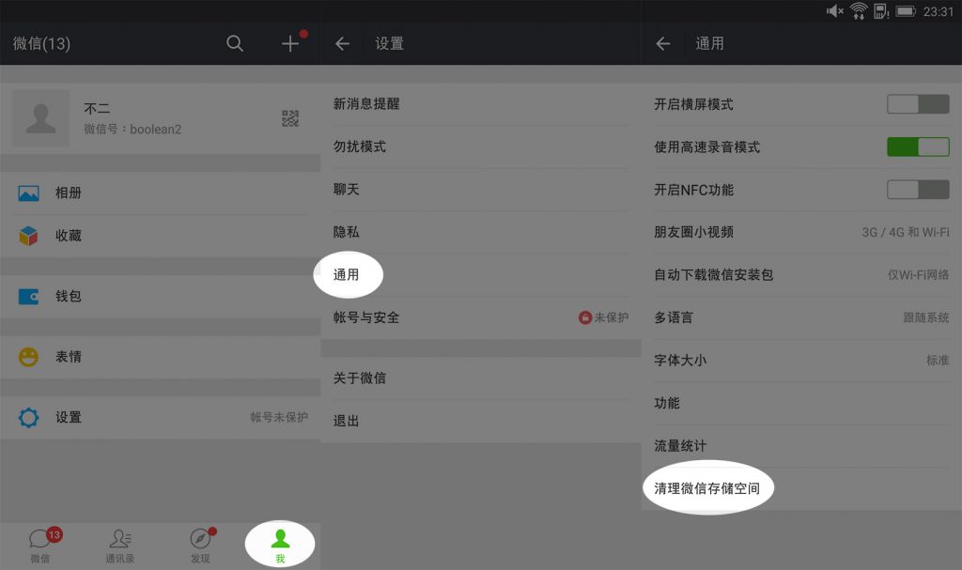Tap the 标准 font size value

point(939,361)
